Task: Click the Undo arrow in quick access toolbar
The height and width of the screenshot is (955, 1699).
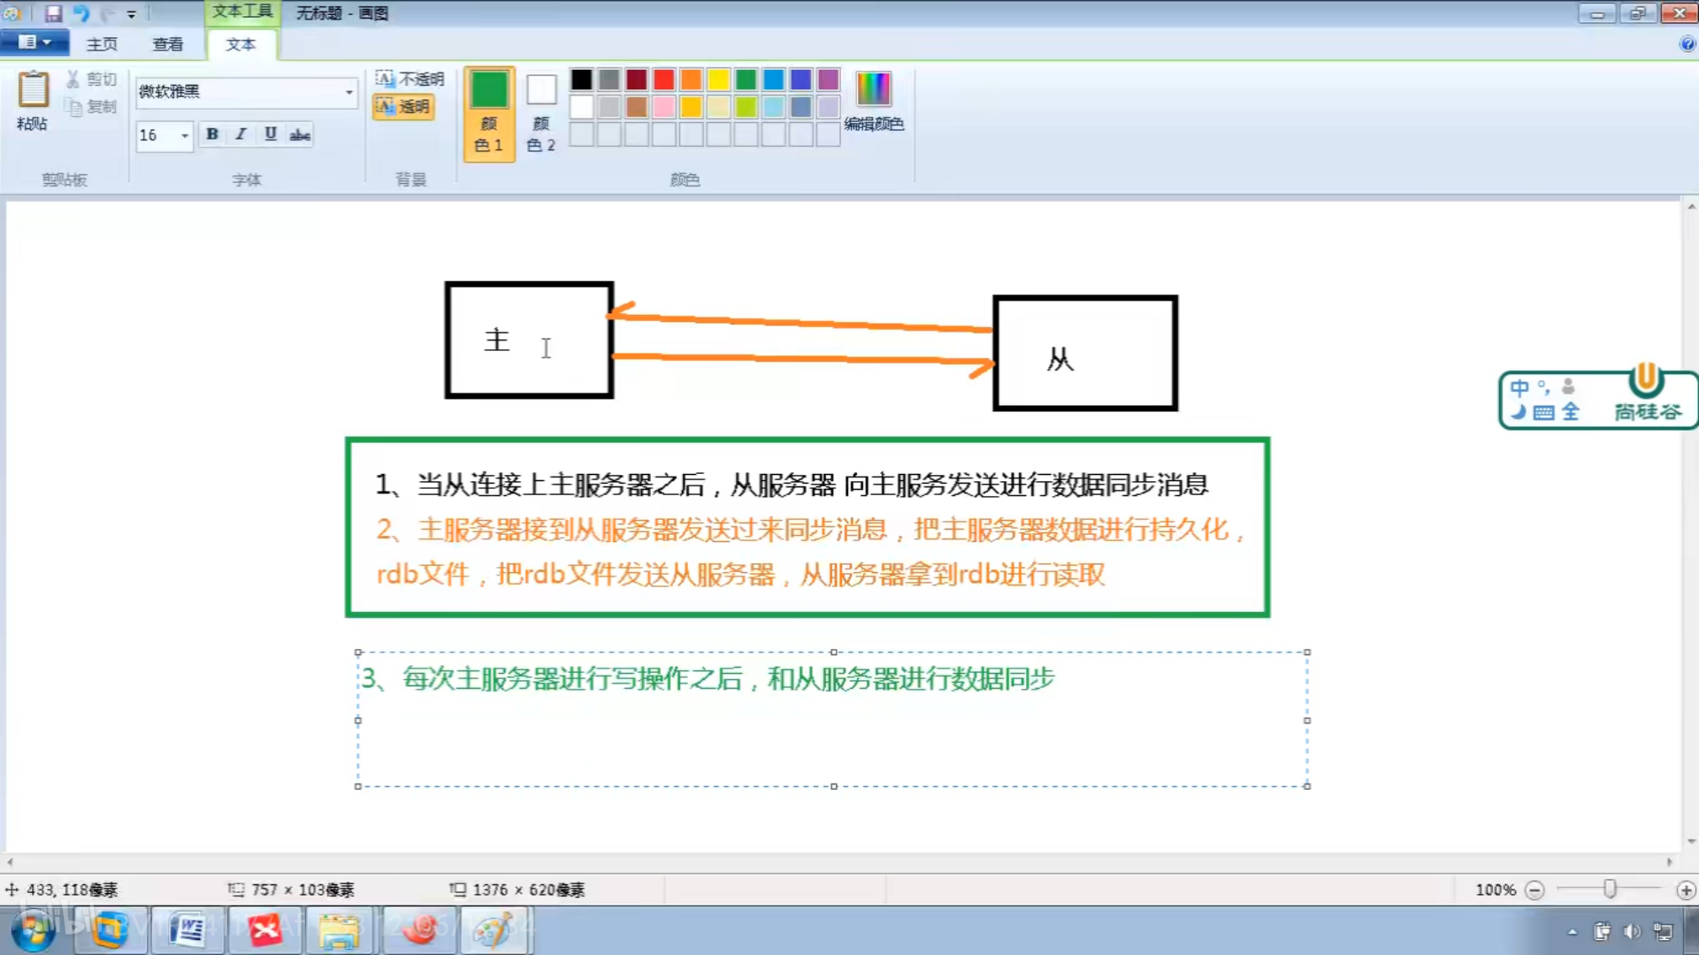Action: coord(80,13)
